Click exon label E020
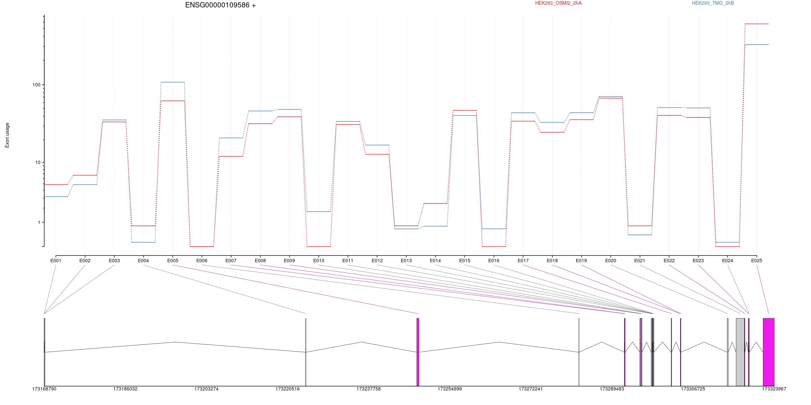This screenshot has height=405, width=811. (611, 261)
